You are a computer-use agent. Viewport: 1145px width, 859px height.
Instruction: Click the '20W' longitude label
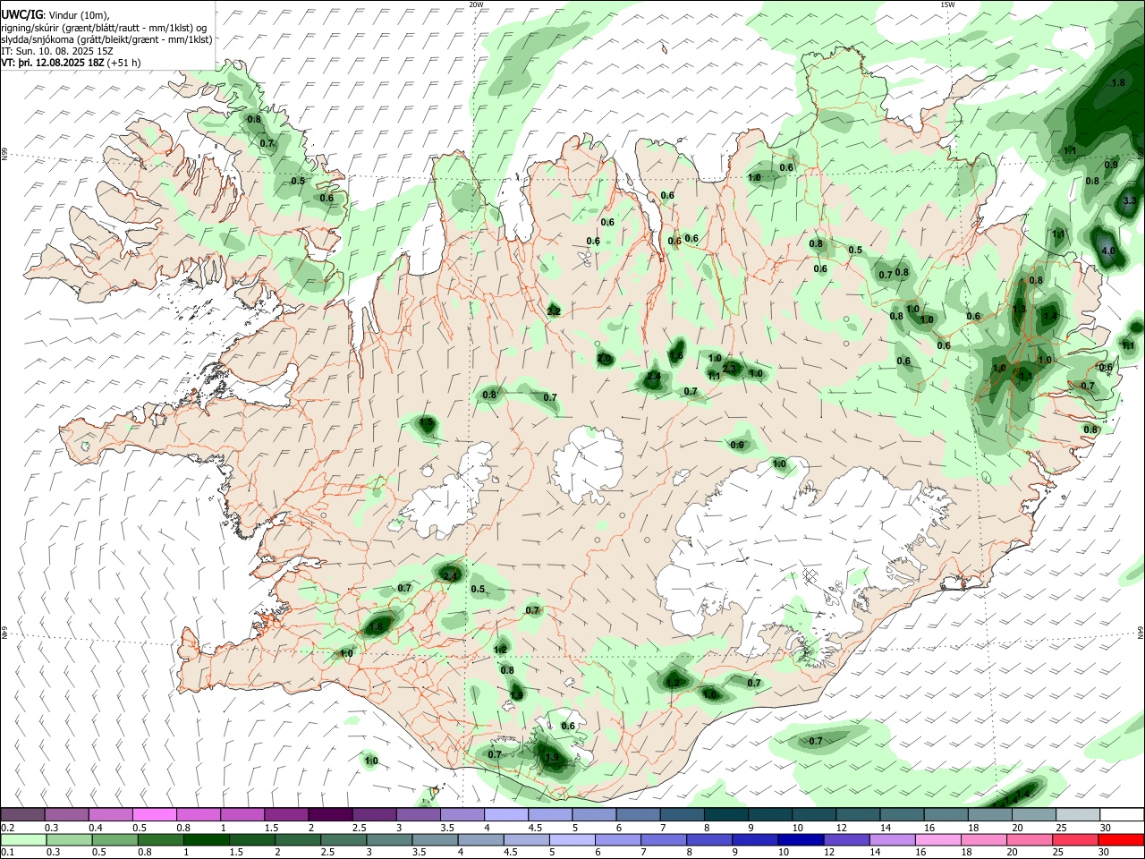(477, 4)
